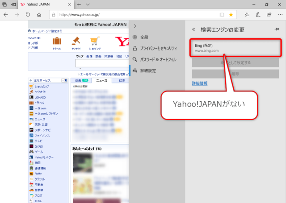
Task: Click the 削除 delete button
Action: [x=236, y=74]
